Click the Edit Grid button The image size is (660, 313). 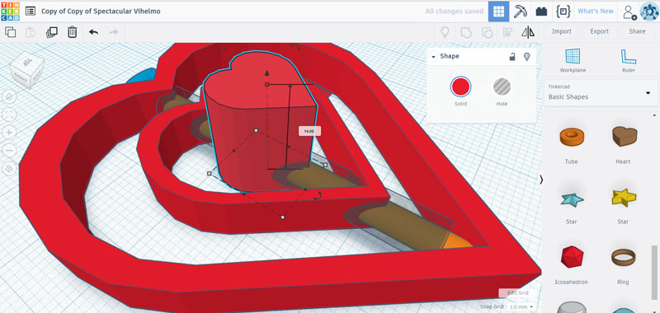click(517, 293)
